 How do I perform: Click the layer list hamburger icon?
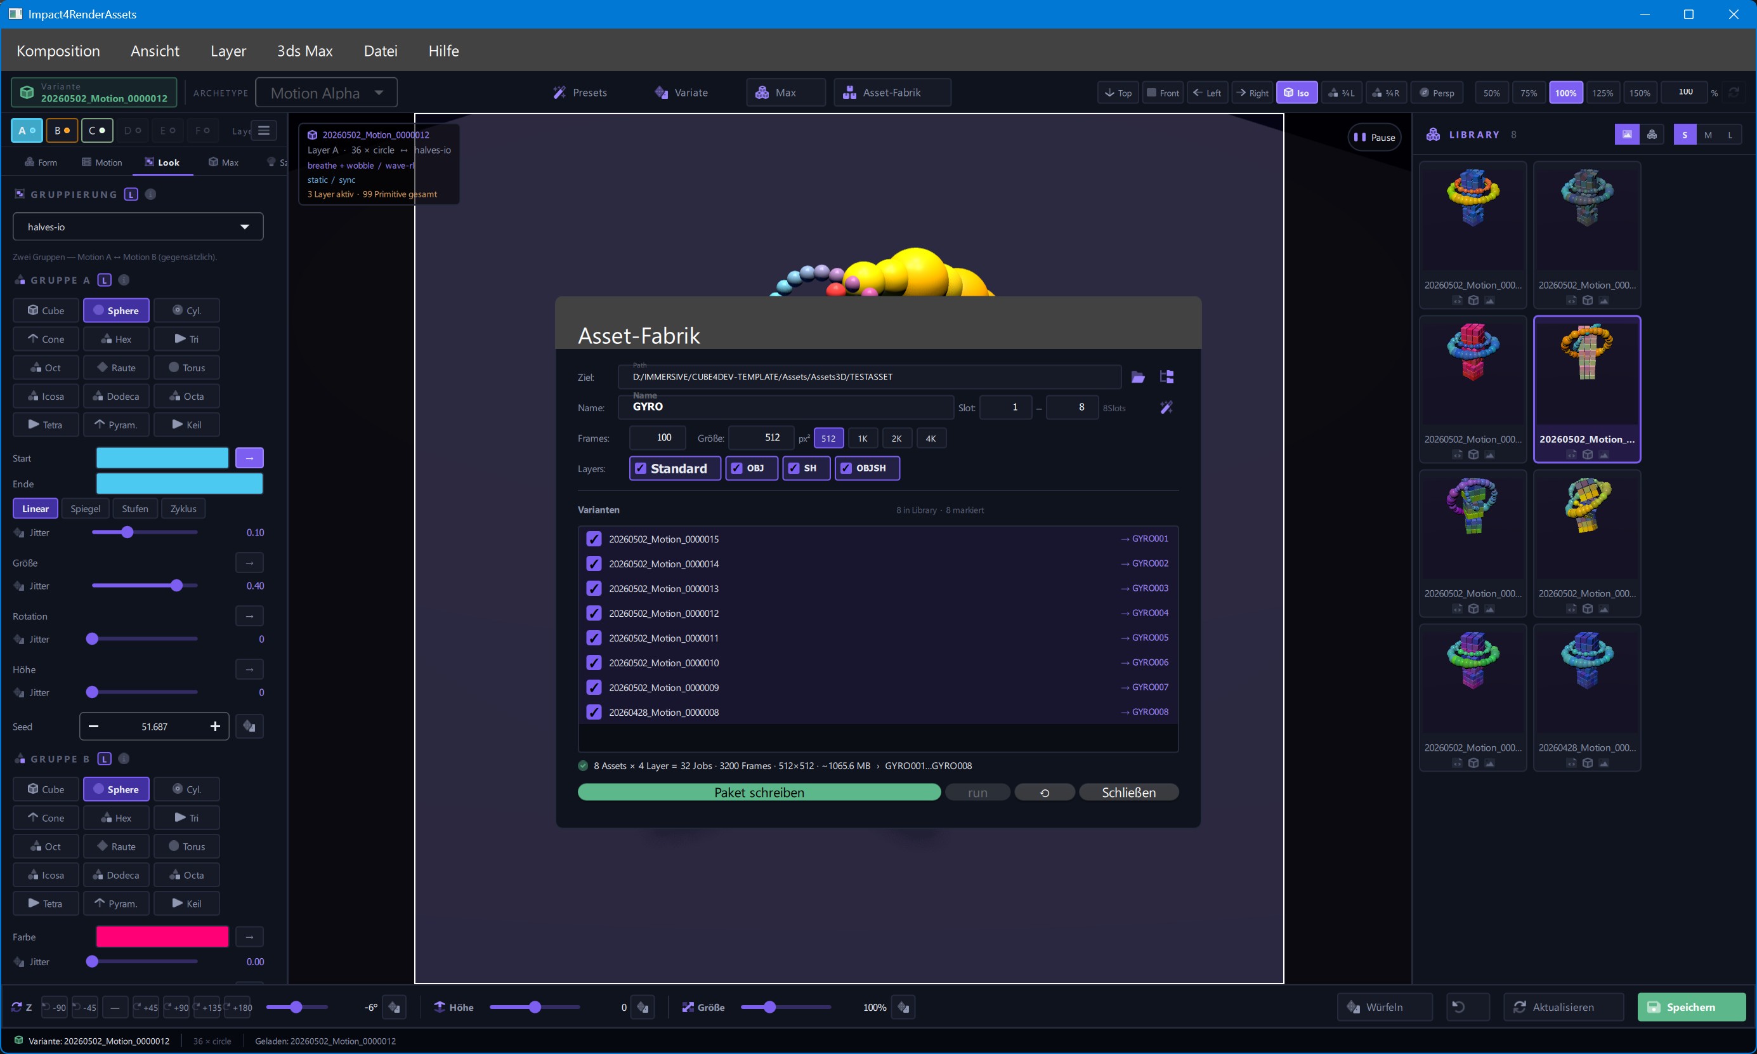pos(264,130)
